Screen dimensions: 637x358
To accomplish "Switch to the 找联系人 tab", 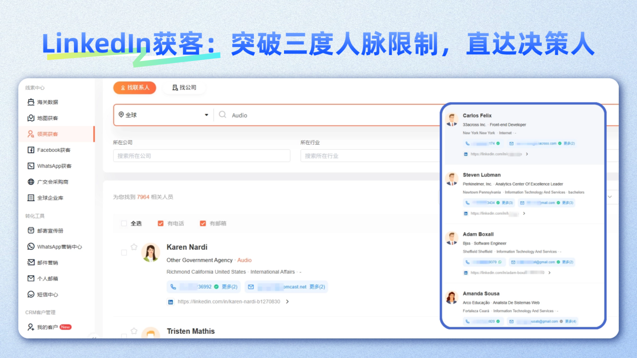I will pyautogui.click(x=134, y=88).
